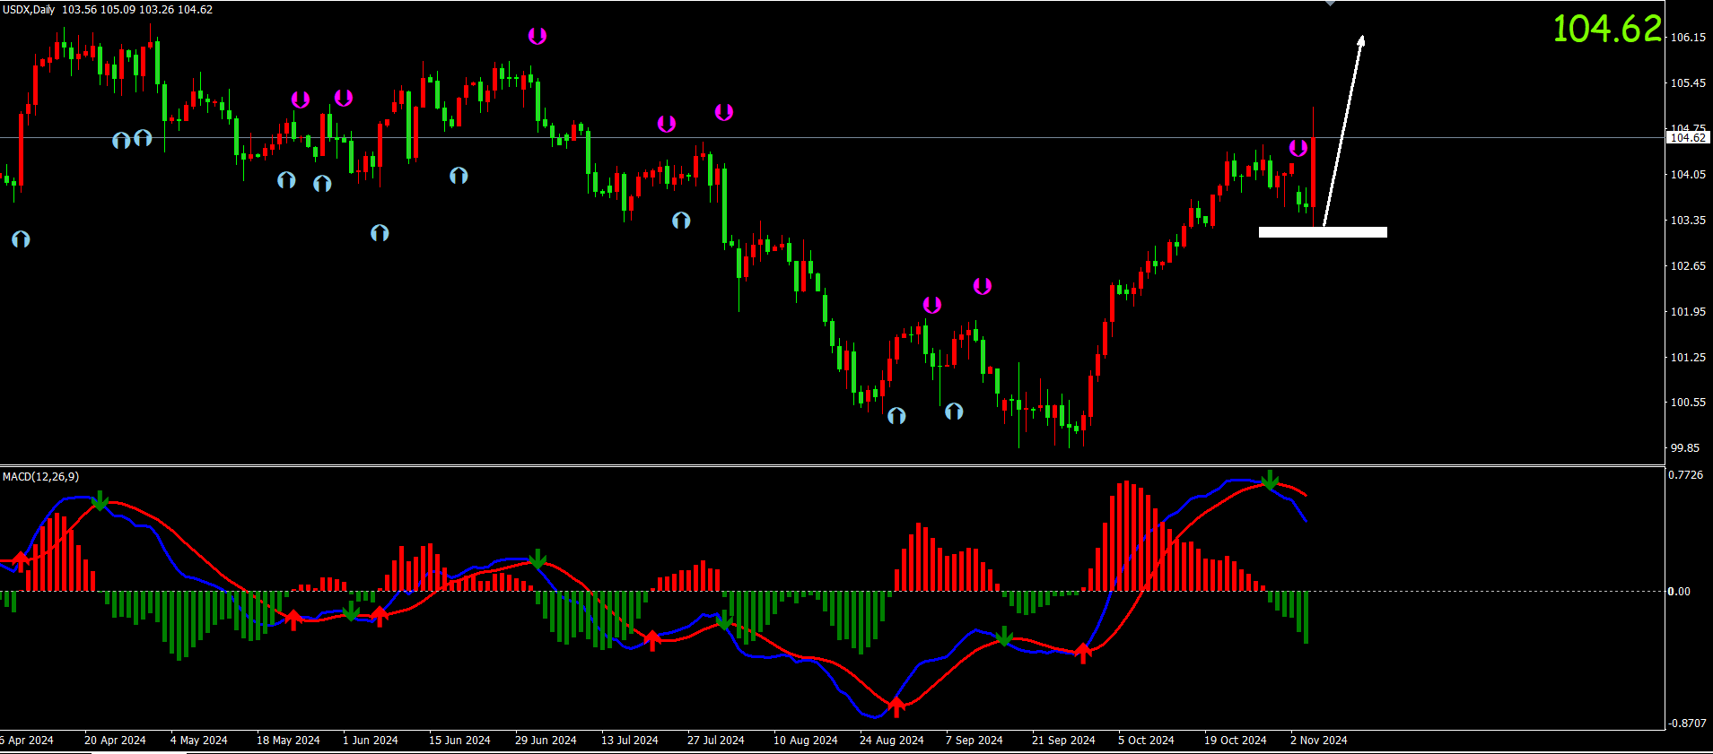Image resolution: width=1713 pixels, height=754 pixels.
Task: Select the rightmost blue up-arrow signal
Action: (954, 411)
